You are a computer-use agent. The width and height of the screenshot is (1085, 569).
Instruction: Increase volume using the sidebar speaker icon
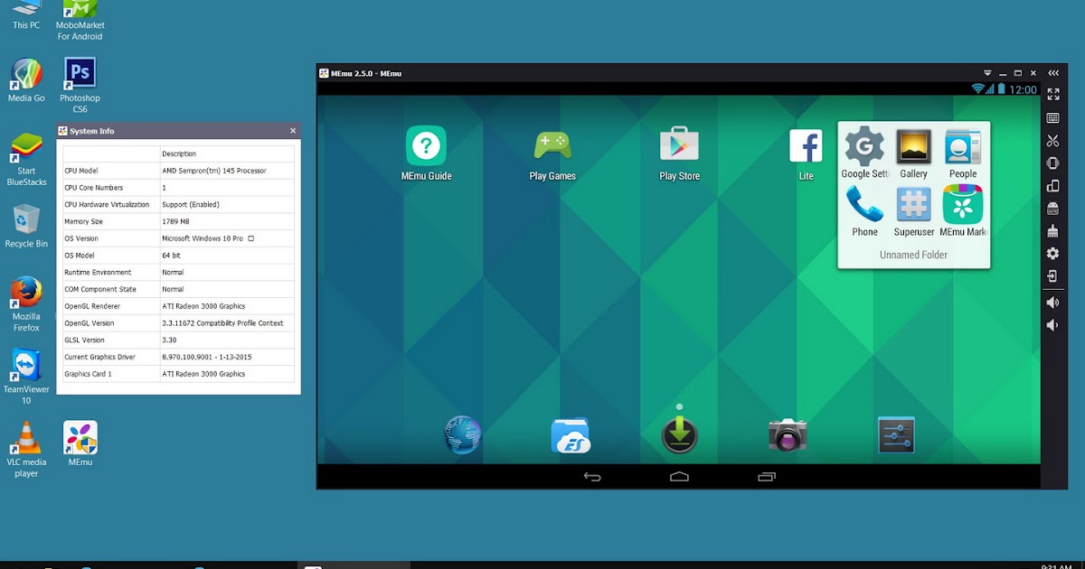click(1052, 302)
